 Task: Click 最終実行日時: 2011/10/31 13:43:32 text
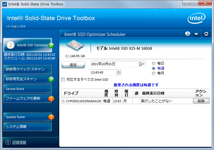(x=29, y=55)
